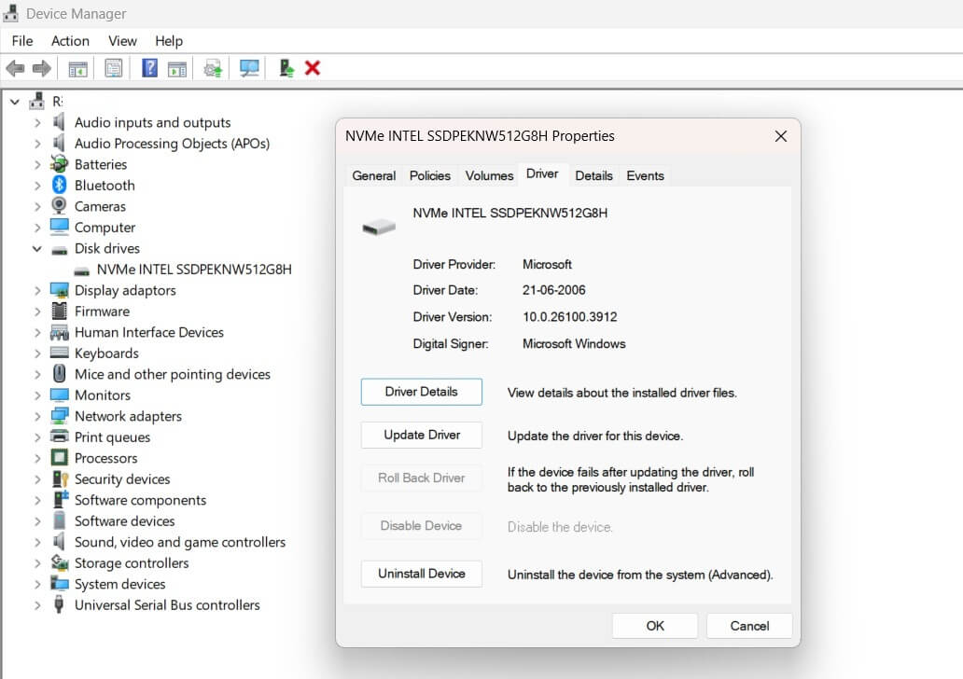Expand the Network adapters category
This screenshot has width=963, height=679.
tap(36, 416)
